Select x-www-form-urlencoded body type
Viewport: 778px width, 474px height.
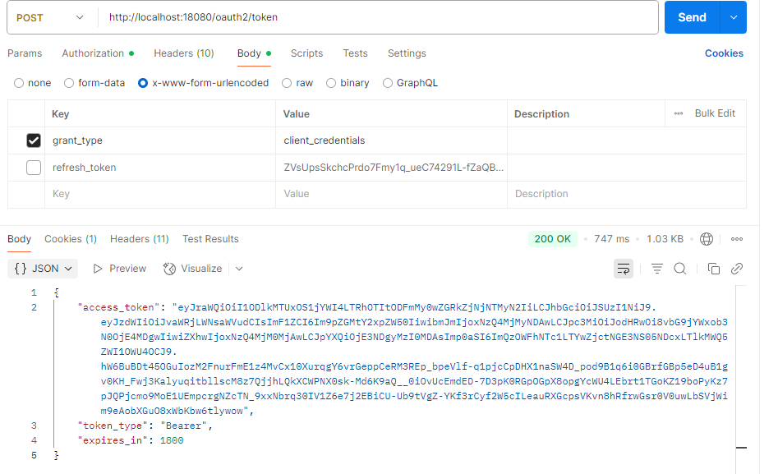[x=143, y=83]
